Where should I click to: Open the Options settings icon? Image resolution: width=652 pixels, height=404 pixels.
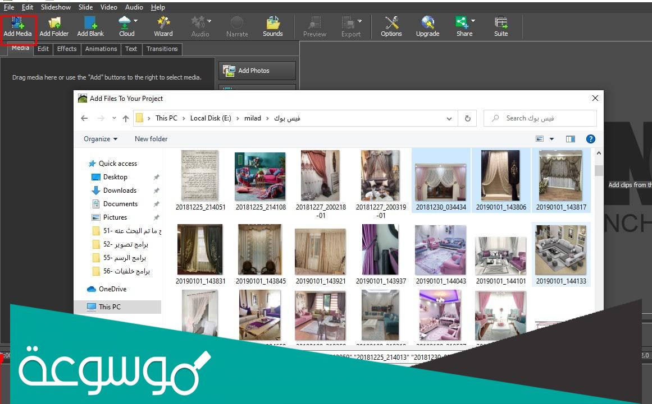pos(391,26)
